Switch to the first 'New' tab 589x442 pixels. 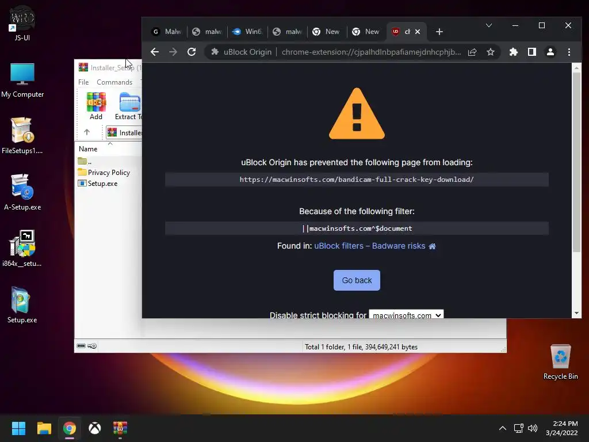point(327,32)
